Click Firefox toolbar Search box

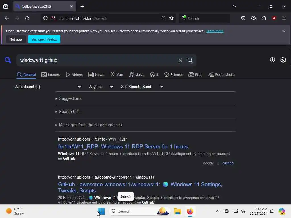204,18
